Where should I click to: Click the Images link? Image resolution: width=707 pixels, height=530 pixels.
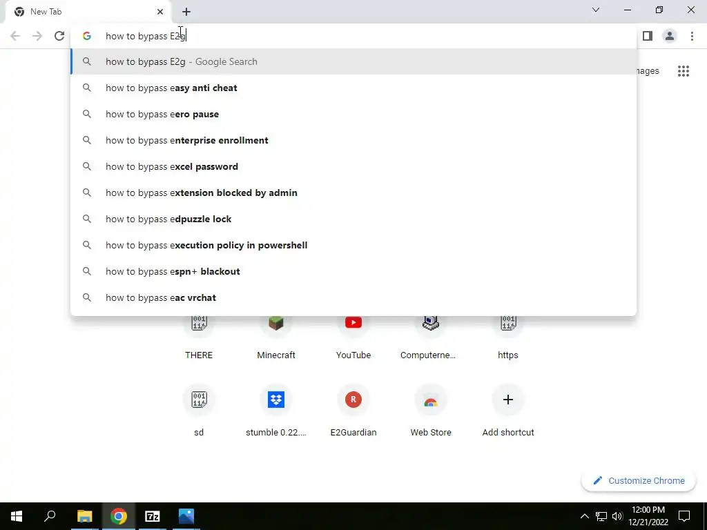648,71
